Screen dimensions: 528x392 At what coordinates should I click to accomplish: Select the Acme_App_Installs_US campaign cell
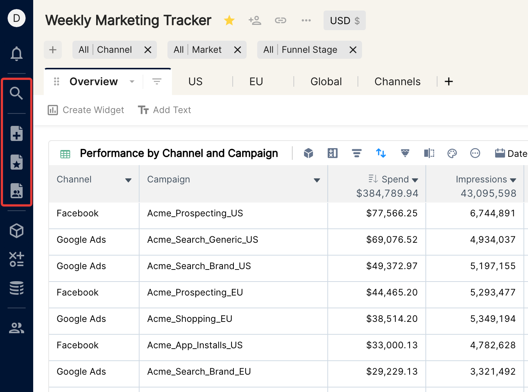coord(233,348)
